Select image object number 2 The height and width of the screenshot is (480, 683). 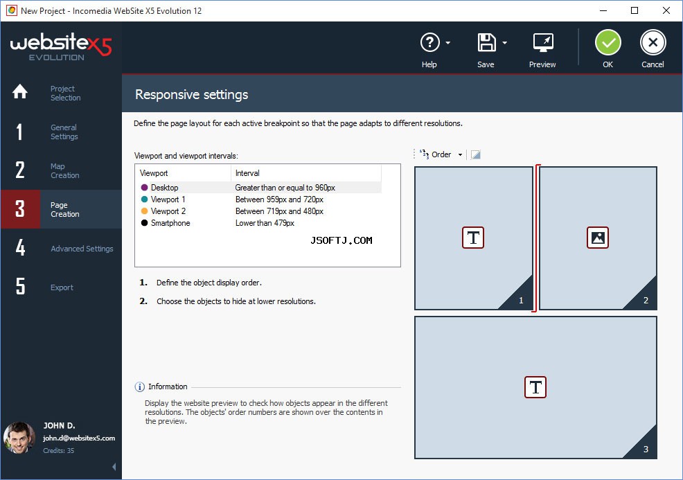[598, 238]
